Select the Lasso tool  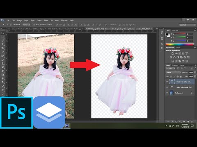pyautogui.click(x=3, y=41)
